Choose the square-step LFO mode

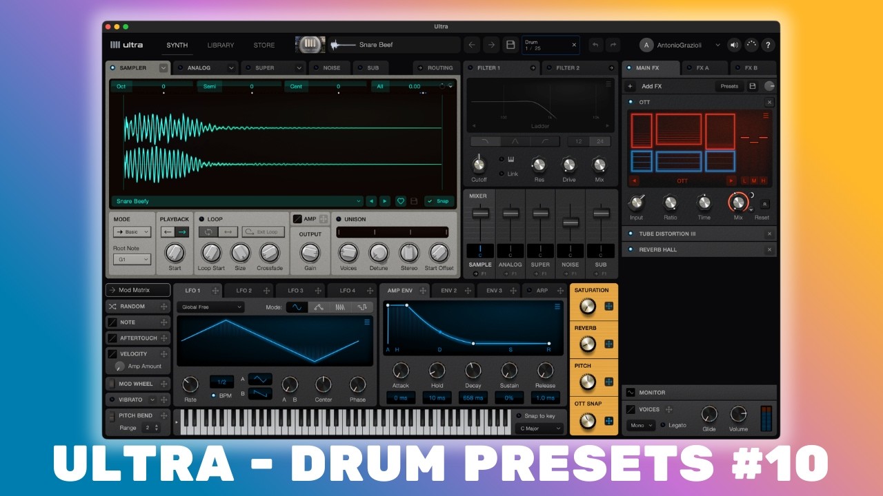(362, 307)
